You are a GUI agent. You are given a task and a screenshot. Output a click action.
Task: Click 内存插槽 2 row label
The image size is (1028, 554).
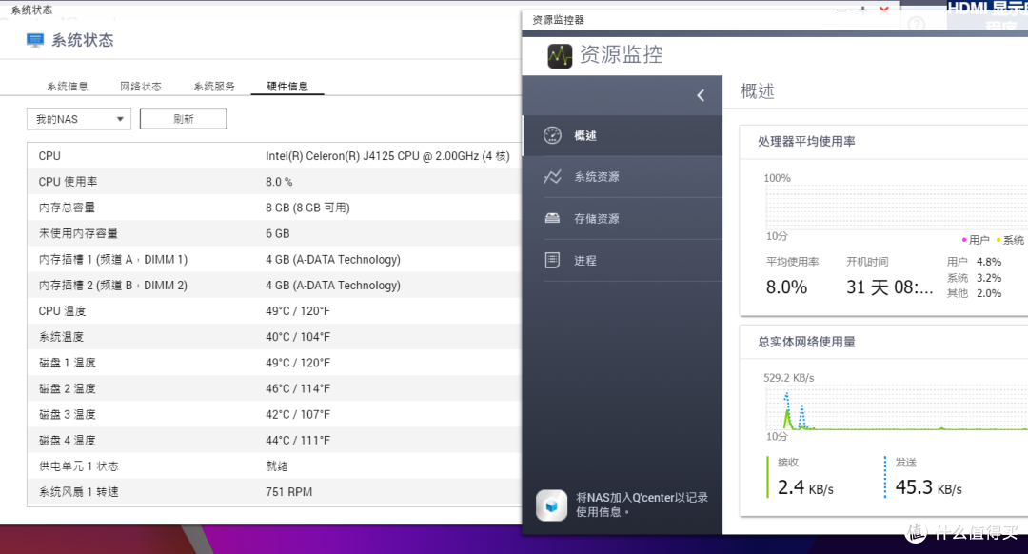[112, 286]
